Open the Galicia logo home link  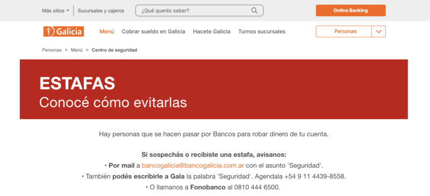coord(63,32)
